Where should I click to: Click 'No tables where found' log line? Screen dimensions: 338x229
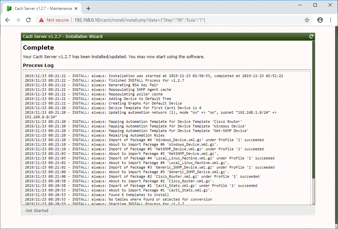pos(118,199)
